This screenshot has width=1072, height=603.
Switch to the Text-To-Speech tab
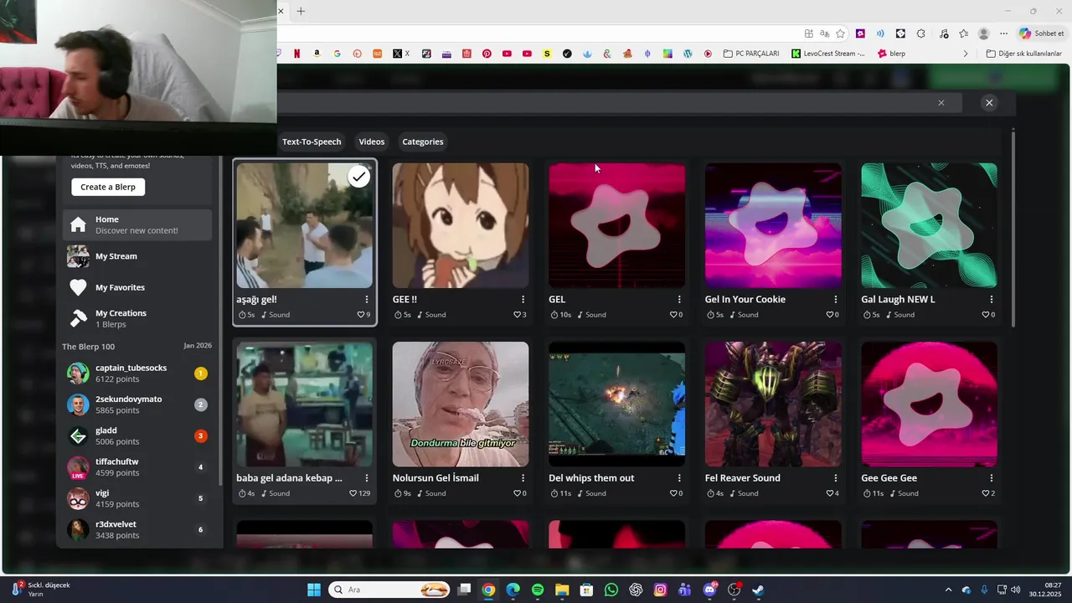pos(312,142)
